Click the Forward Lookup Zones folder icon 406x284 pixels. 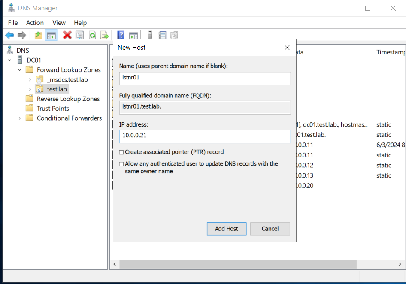pos(30,69)
